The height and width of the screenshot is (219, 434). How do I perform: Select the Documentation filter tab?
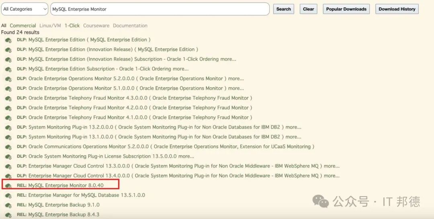(130, 25)
